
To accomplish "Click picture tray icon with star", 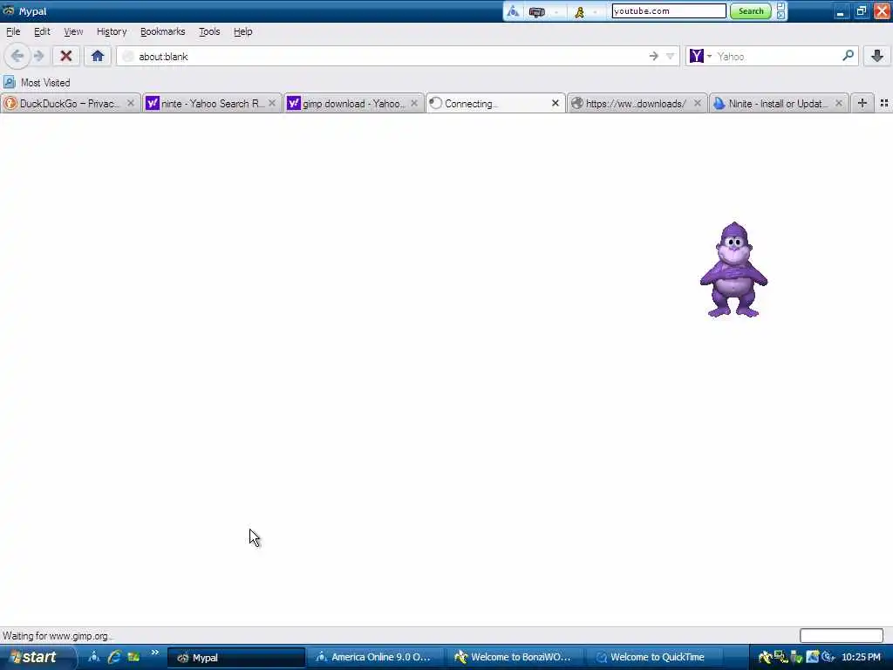I will 813,658.
